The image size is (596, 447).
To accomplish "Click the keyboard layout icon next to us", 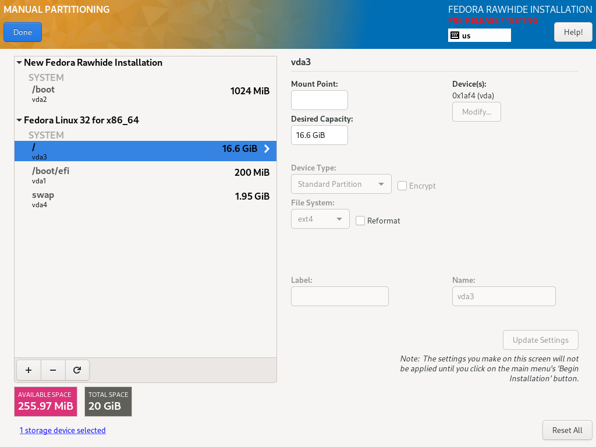I will pos(455,36).
